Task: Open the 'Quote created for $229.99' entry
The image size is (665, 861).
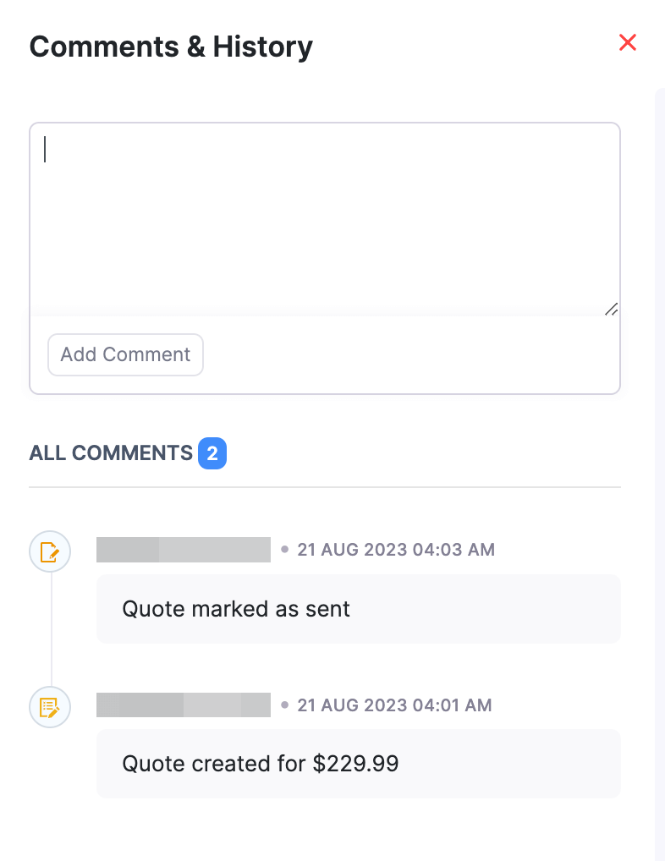Action: click(358, 764)
